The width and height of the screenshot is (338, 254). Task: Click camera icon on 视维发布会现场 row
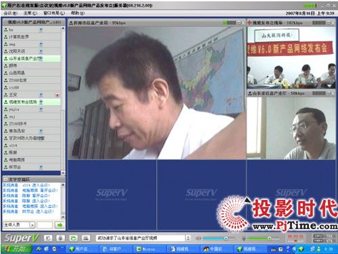pos(41,102)
